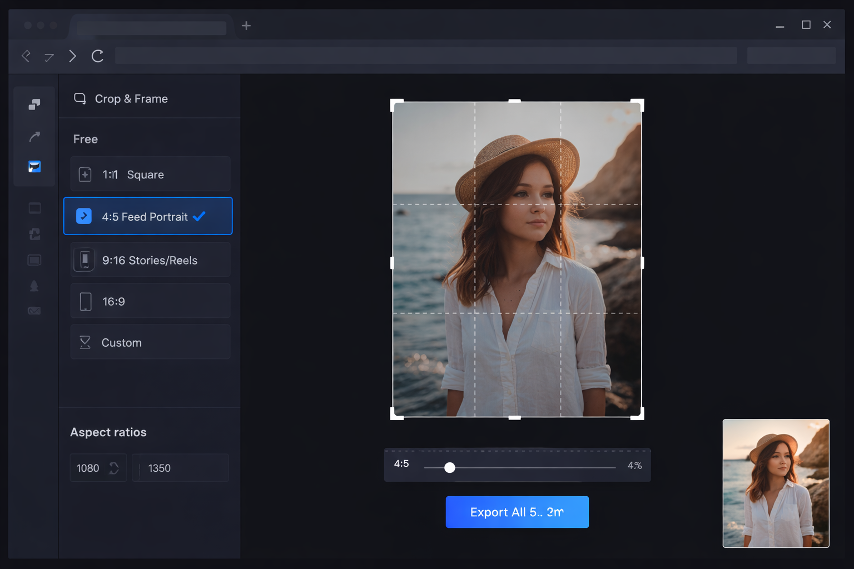Open the highlighted Crop tool in sidebar
The height and width of the screenshot is (569, 854).
34,166
